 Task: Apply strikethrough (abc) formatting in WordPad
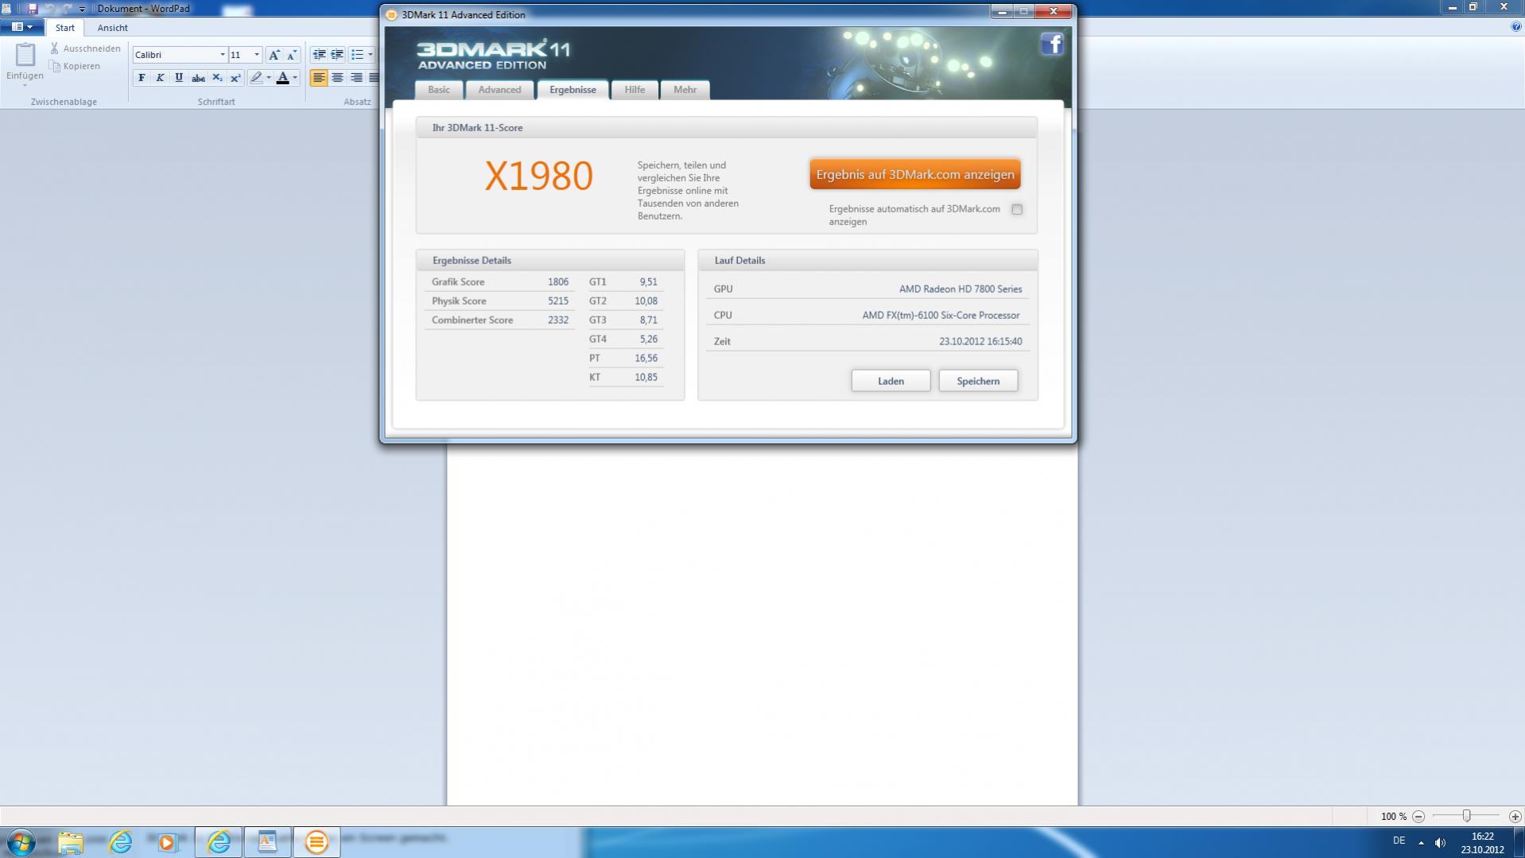tap(198, 78)
